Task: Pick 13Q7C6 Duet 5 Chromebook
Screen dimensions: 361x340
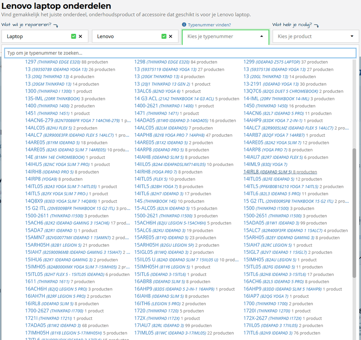Action: (293, 92)
